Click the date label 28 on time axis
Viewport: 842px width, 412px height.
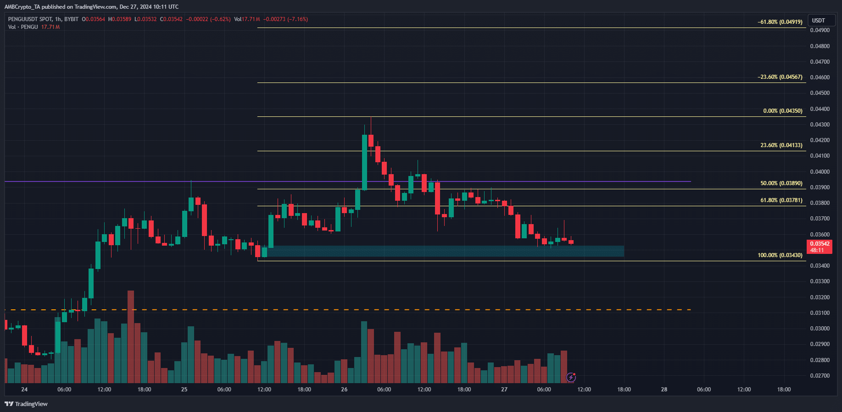(664, 390)
